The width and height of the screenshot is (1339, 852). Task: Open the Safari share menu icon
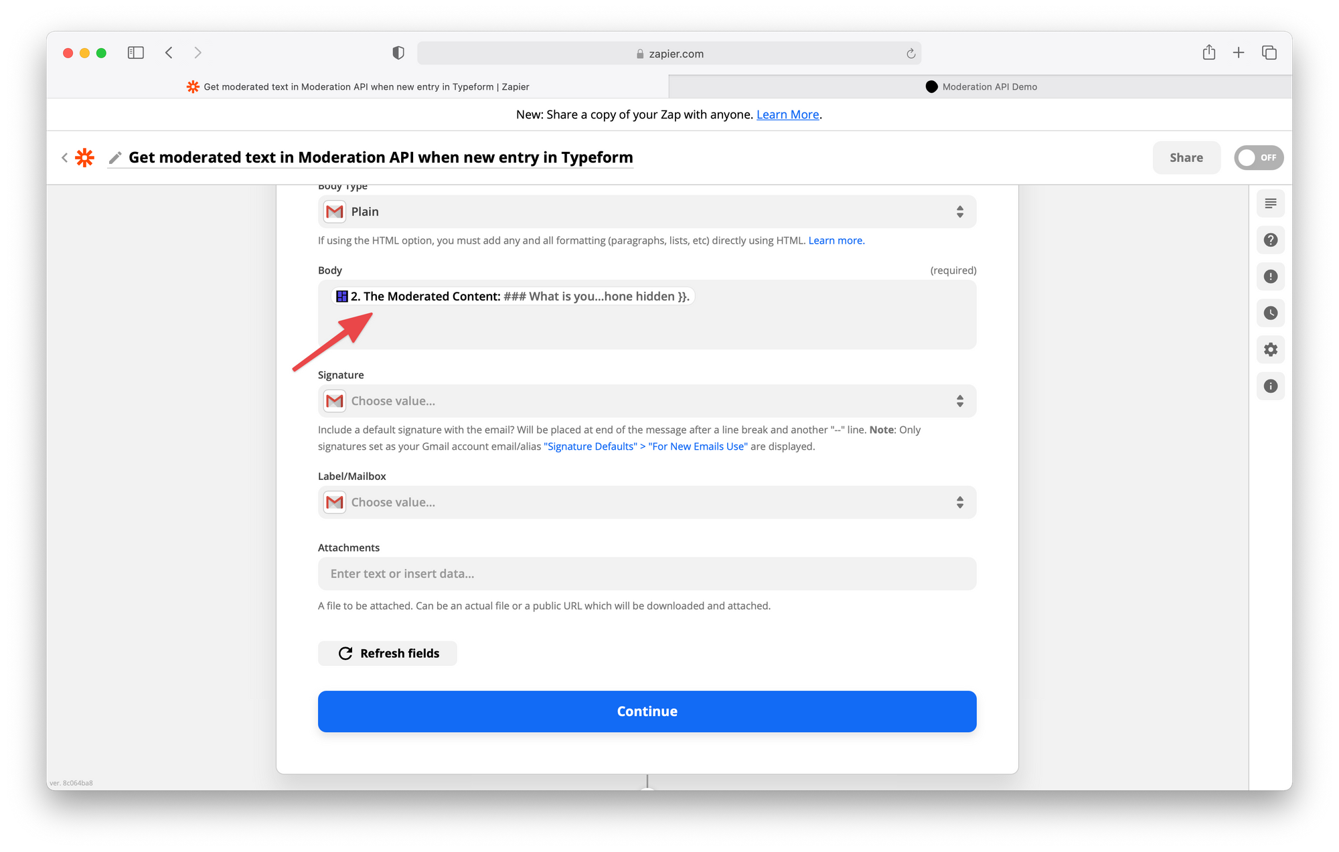(1208, 52)
